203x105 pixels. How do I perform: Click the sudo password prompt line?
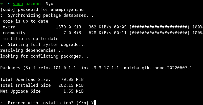(43, 10)
